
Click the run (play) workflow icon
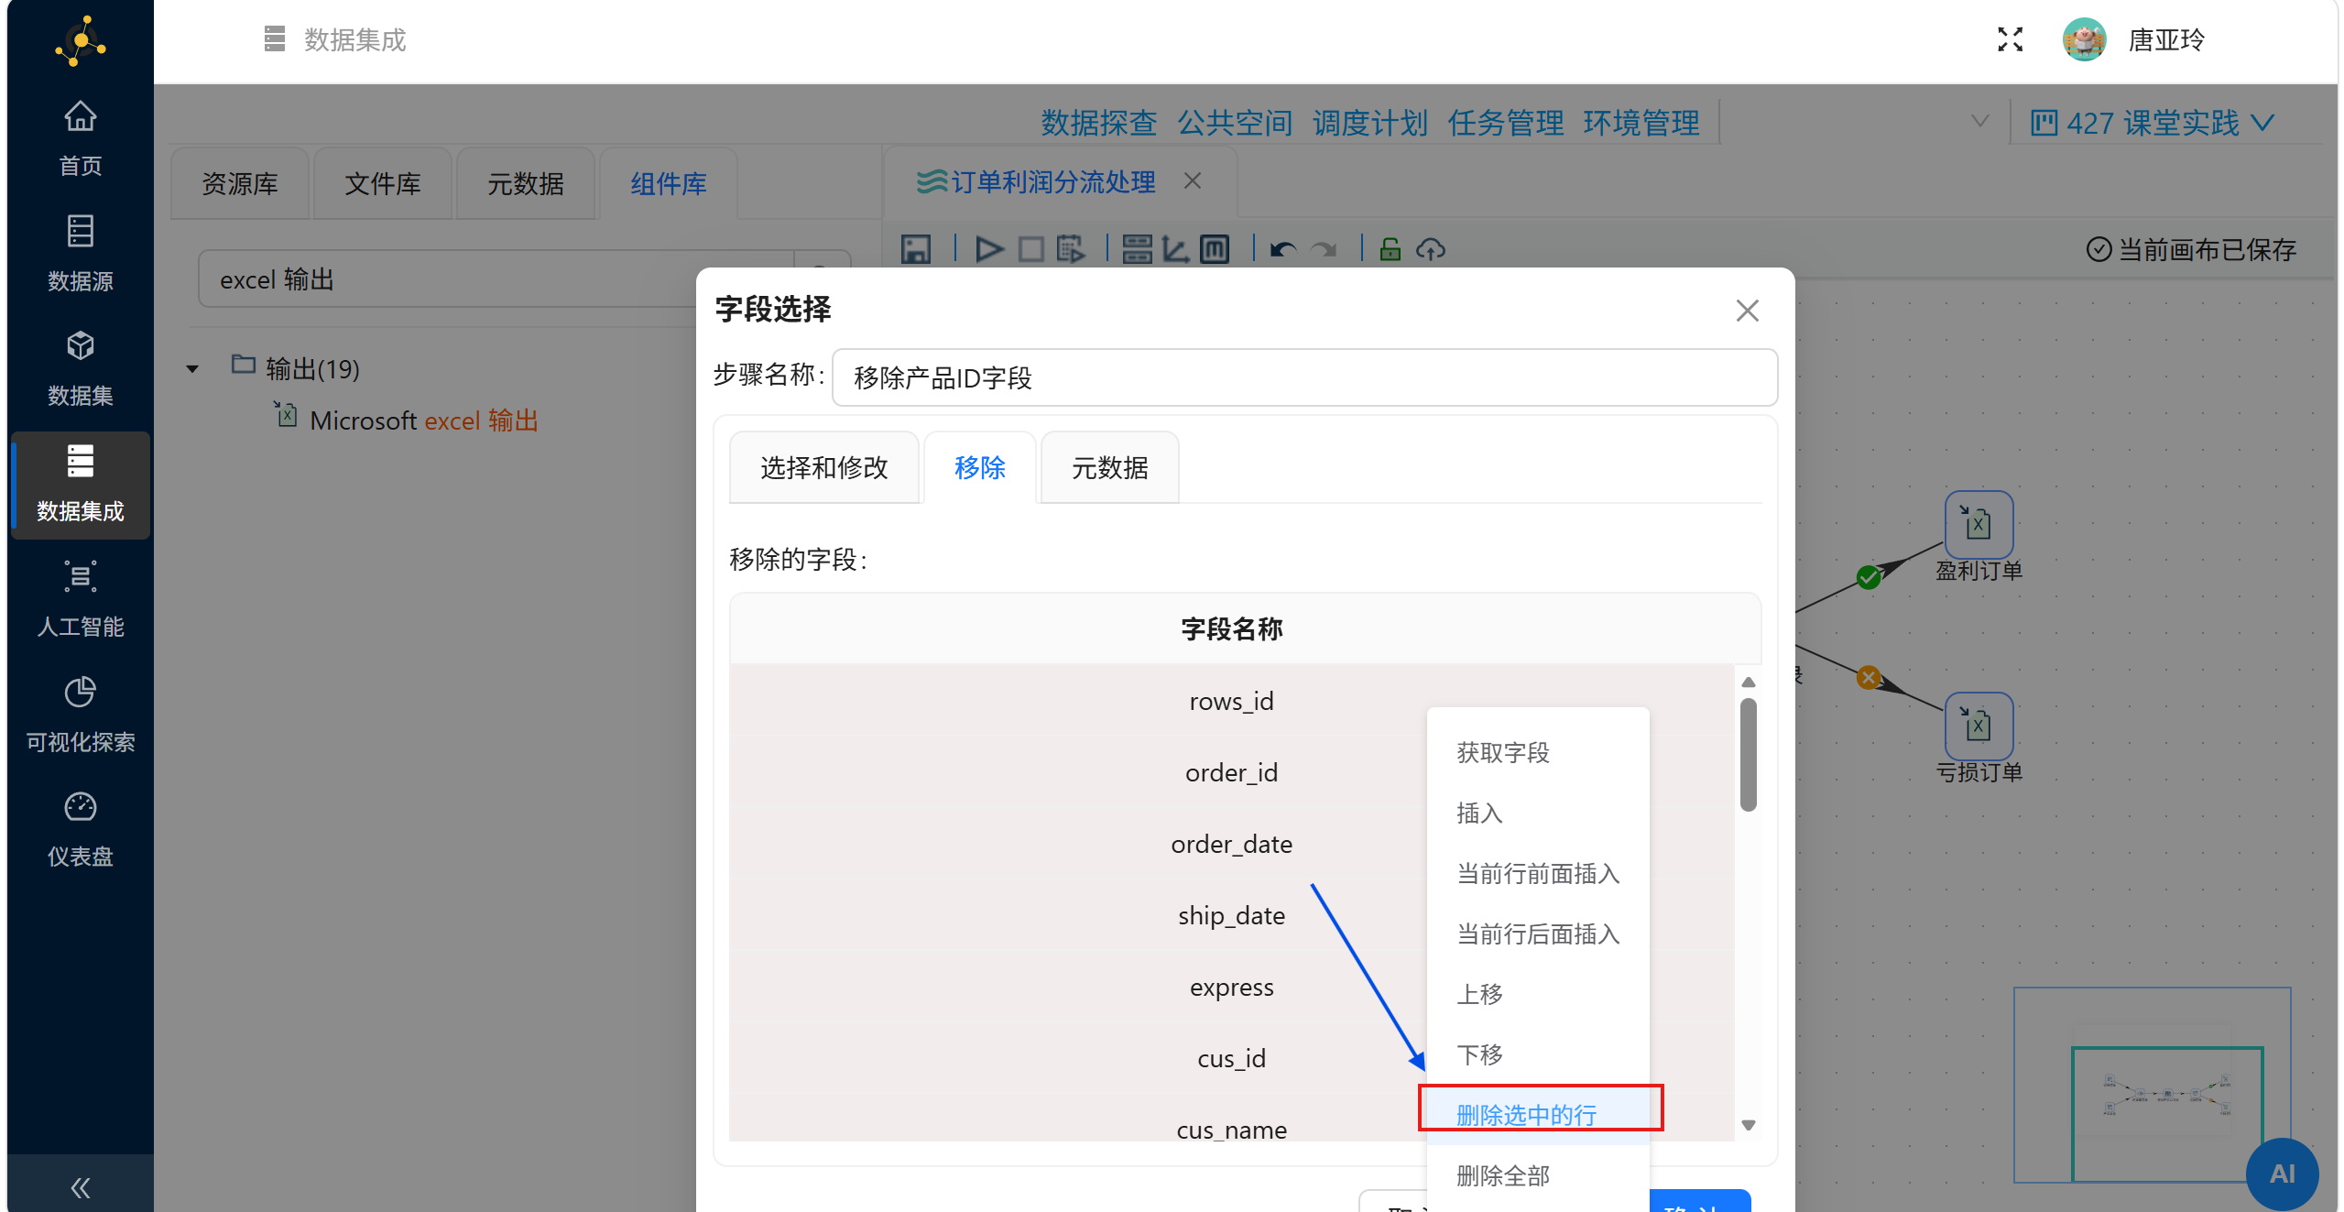(x=988, y=249)
